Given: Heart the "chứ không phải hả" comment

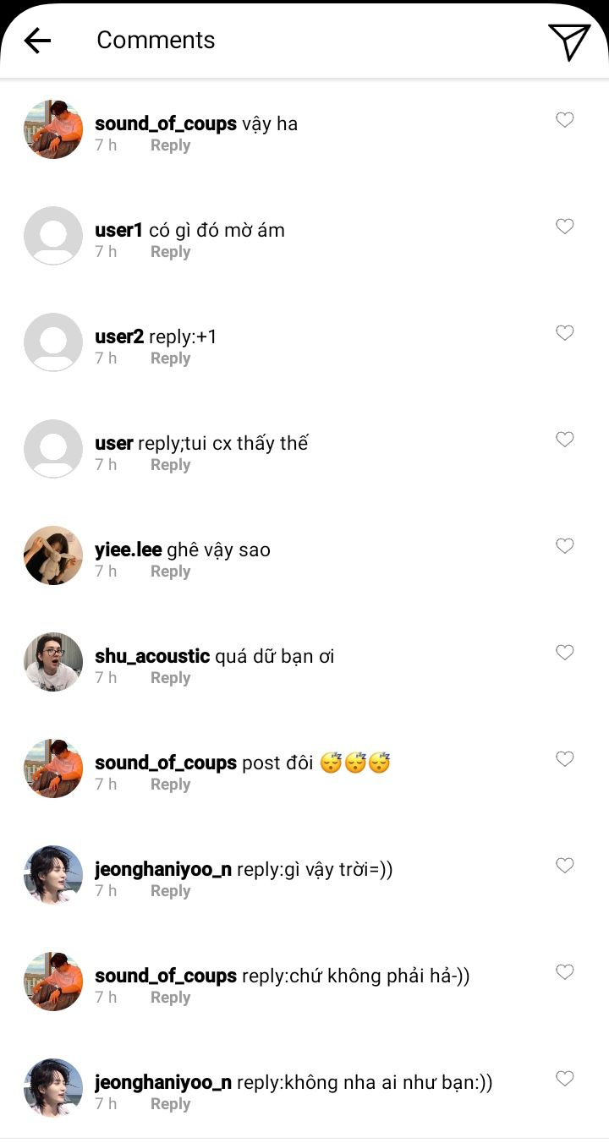Looking at the screenshot, I should click(565, 972).
